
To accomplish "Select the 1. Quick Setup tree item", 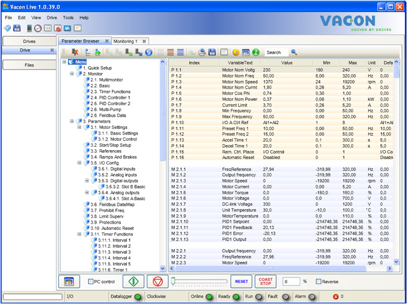I will coord(97,68).
